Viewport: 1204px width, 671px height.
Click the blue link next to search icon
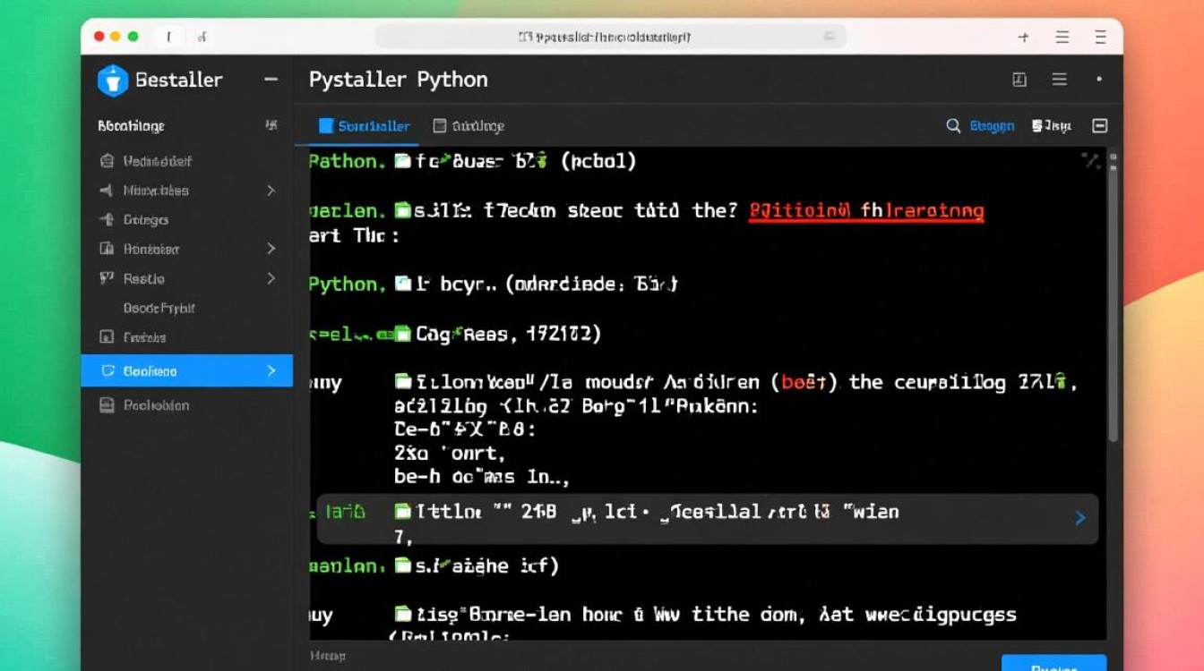click(992, 126)
